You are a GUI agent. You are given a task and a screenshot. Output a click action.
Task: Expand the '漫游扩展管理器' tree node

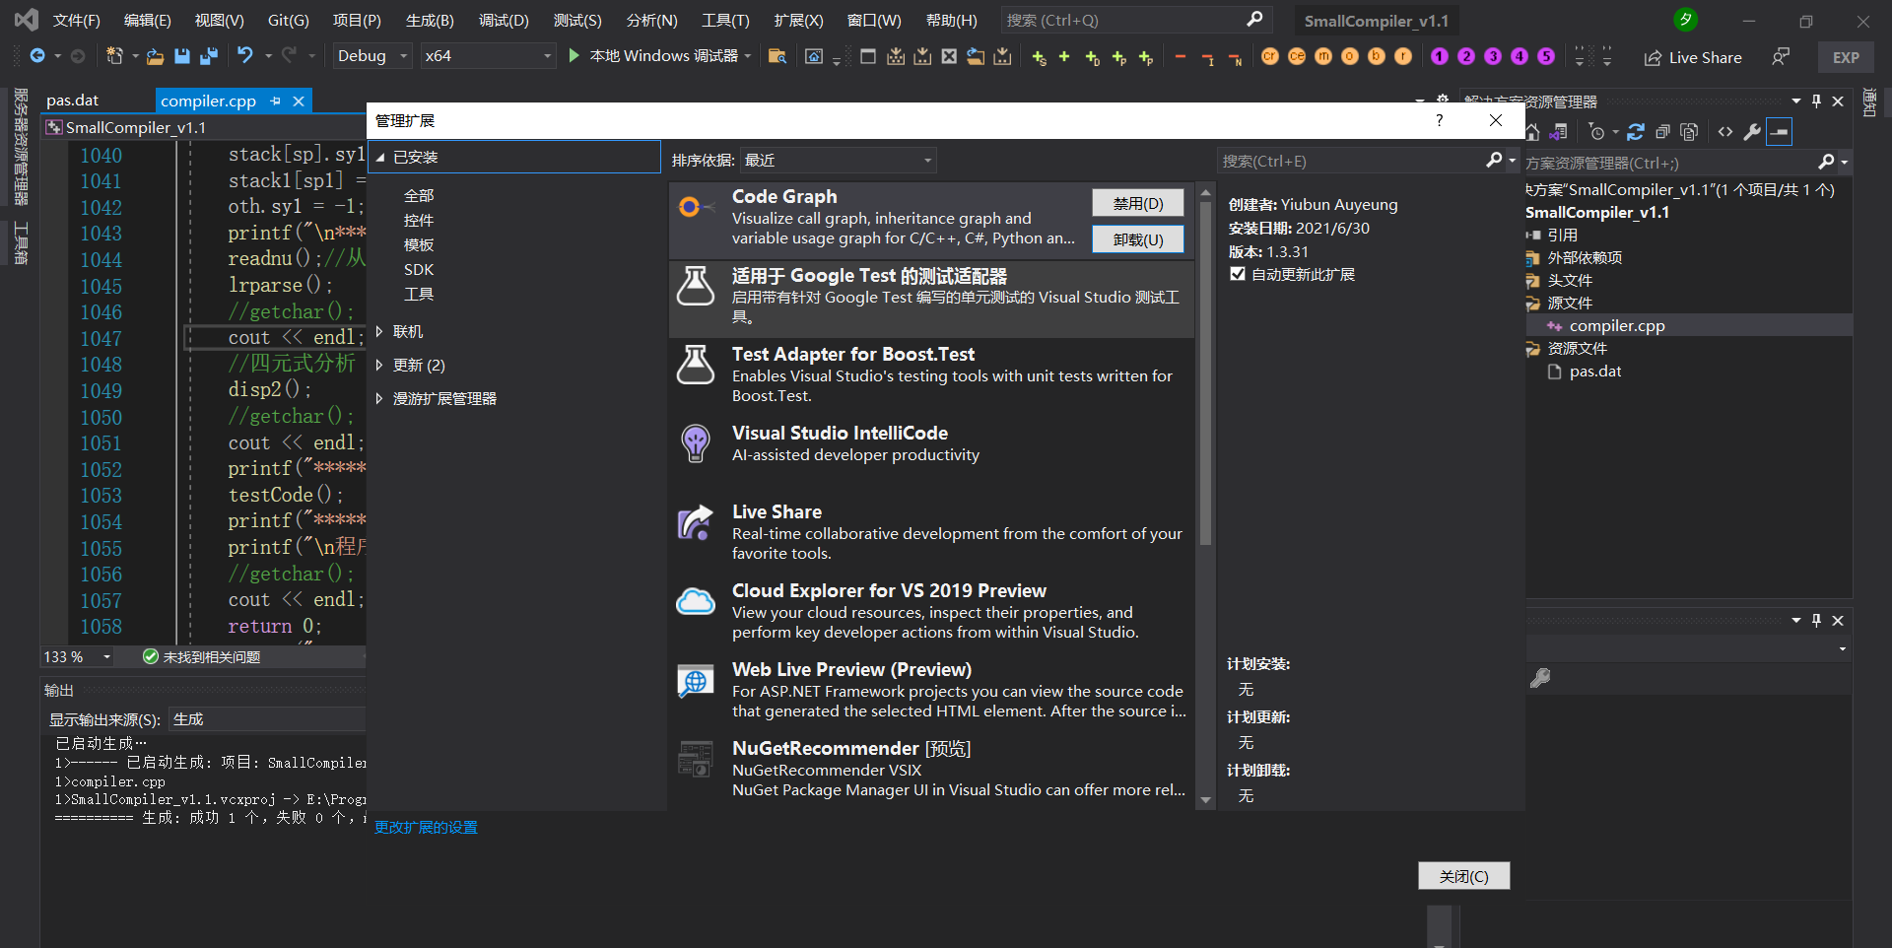click(379, 398)
